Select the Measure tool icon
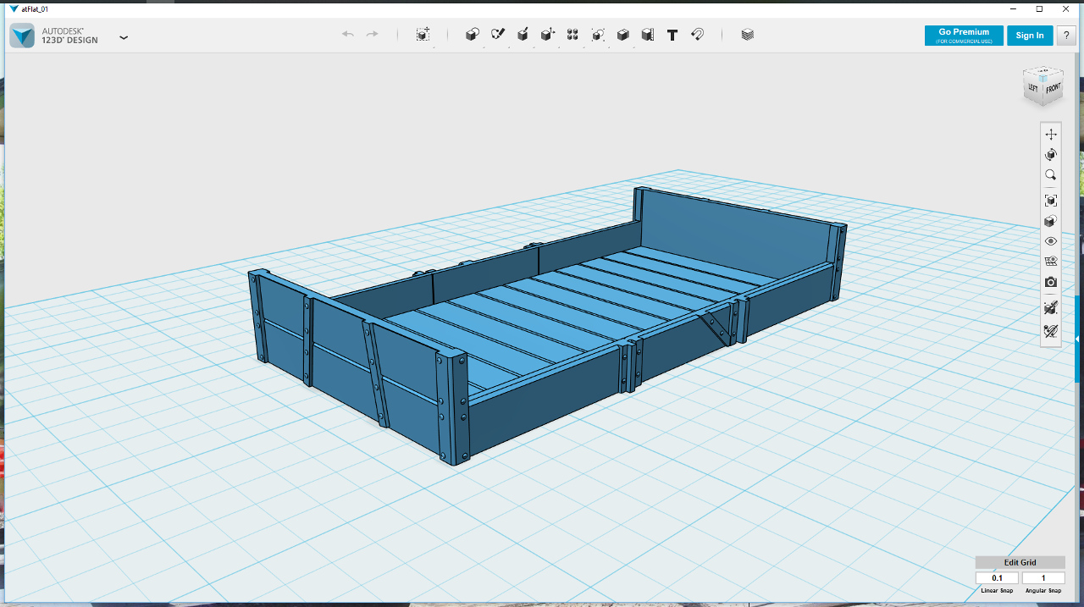 pos(647,35)
